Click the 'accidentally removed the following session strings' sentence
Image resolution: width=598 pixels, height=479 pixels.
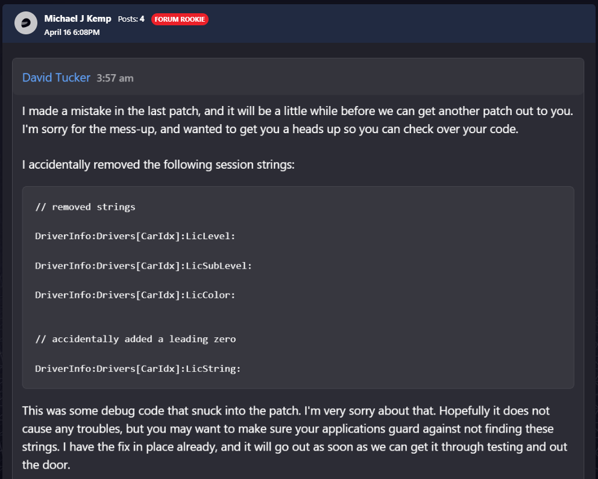pos(159,164)
